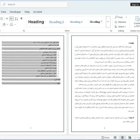Open the Find dropdown arrow
This screenshot has height=140, width=140.
126,17
